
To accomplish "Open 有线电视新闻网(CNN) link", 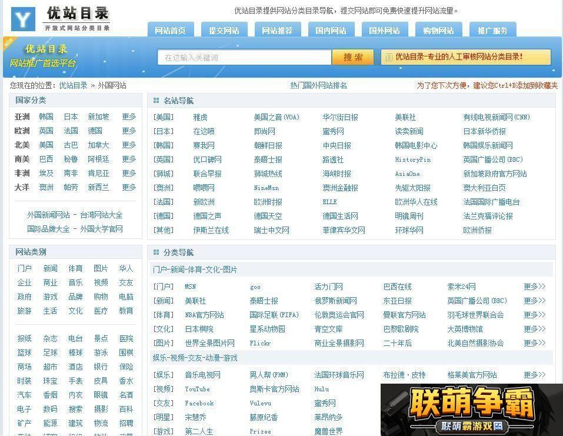I will 496,117.
